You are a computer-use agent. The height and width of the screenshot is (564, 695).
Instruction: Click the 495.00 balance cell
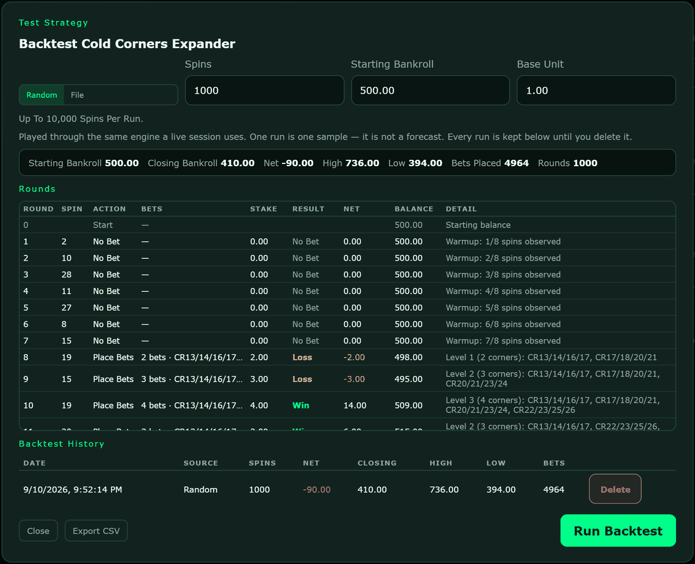tap(409, 379)
